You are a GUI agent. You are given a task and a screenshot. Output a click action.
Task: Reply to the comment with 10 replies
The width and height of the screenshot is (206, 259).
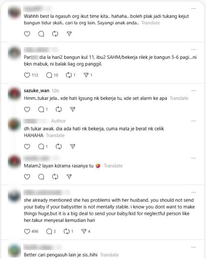[52, 75]
